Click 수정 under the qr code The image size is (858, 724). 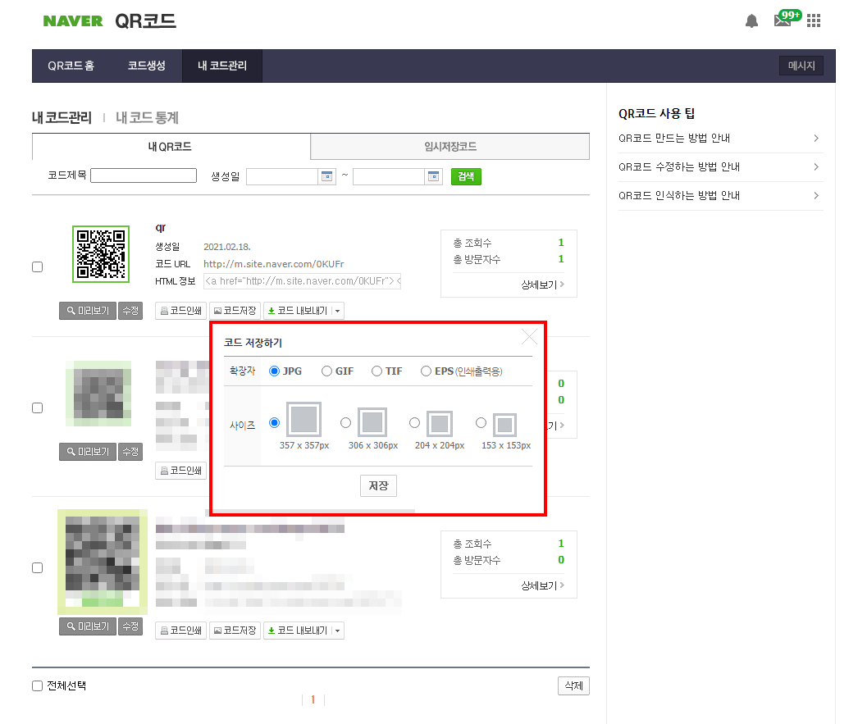pos(130,311)
